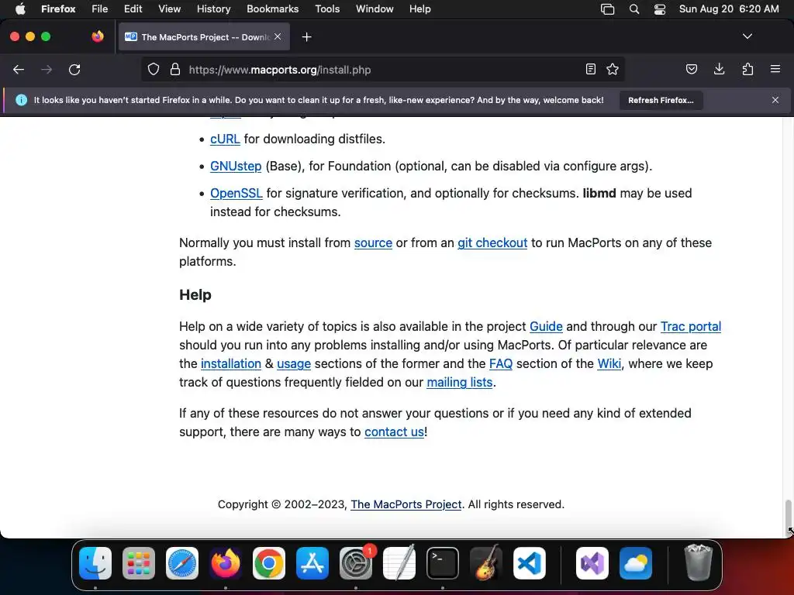Open the Trash in the Dock
794x595 pixels.
699,563
